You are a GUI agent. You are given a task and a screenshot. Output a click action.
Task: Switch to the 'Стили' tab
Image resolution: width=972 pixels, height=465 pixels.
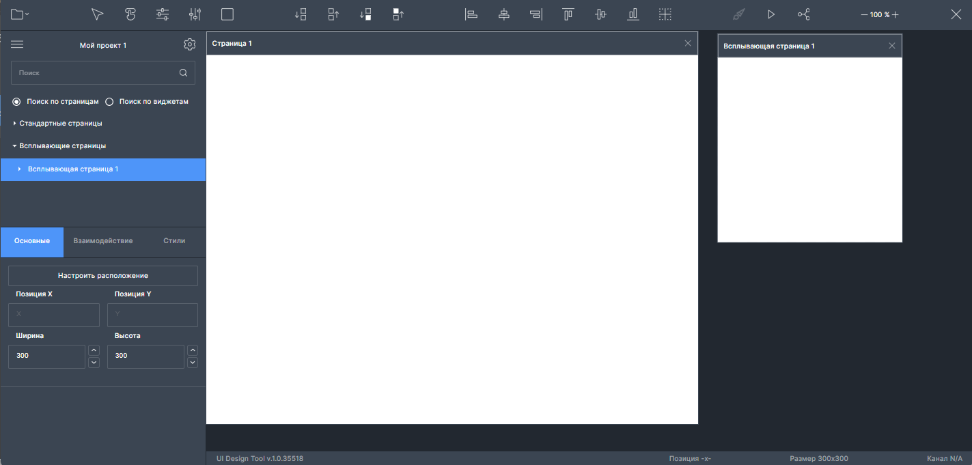pos(174,241)
